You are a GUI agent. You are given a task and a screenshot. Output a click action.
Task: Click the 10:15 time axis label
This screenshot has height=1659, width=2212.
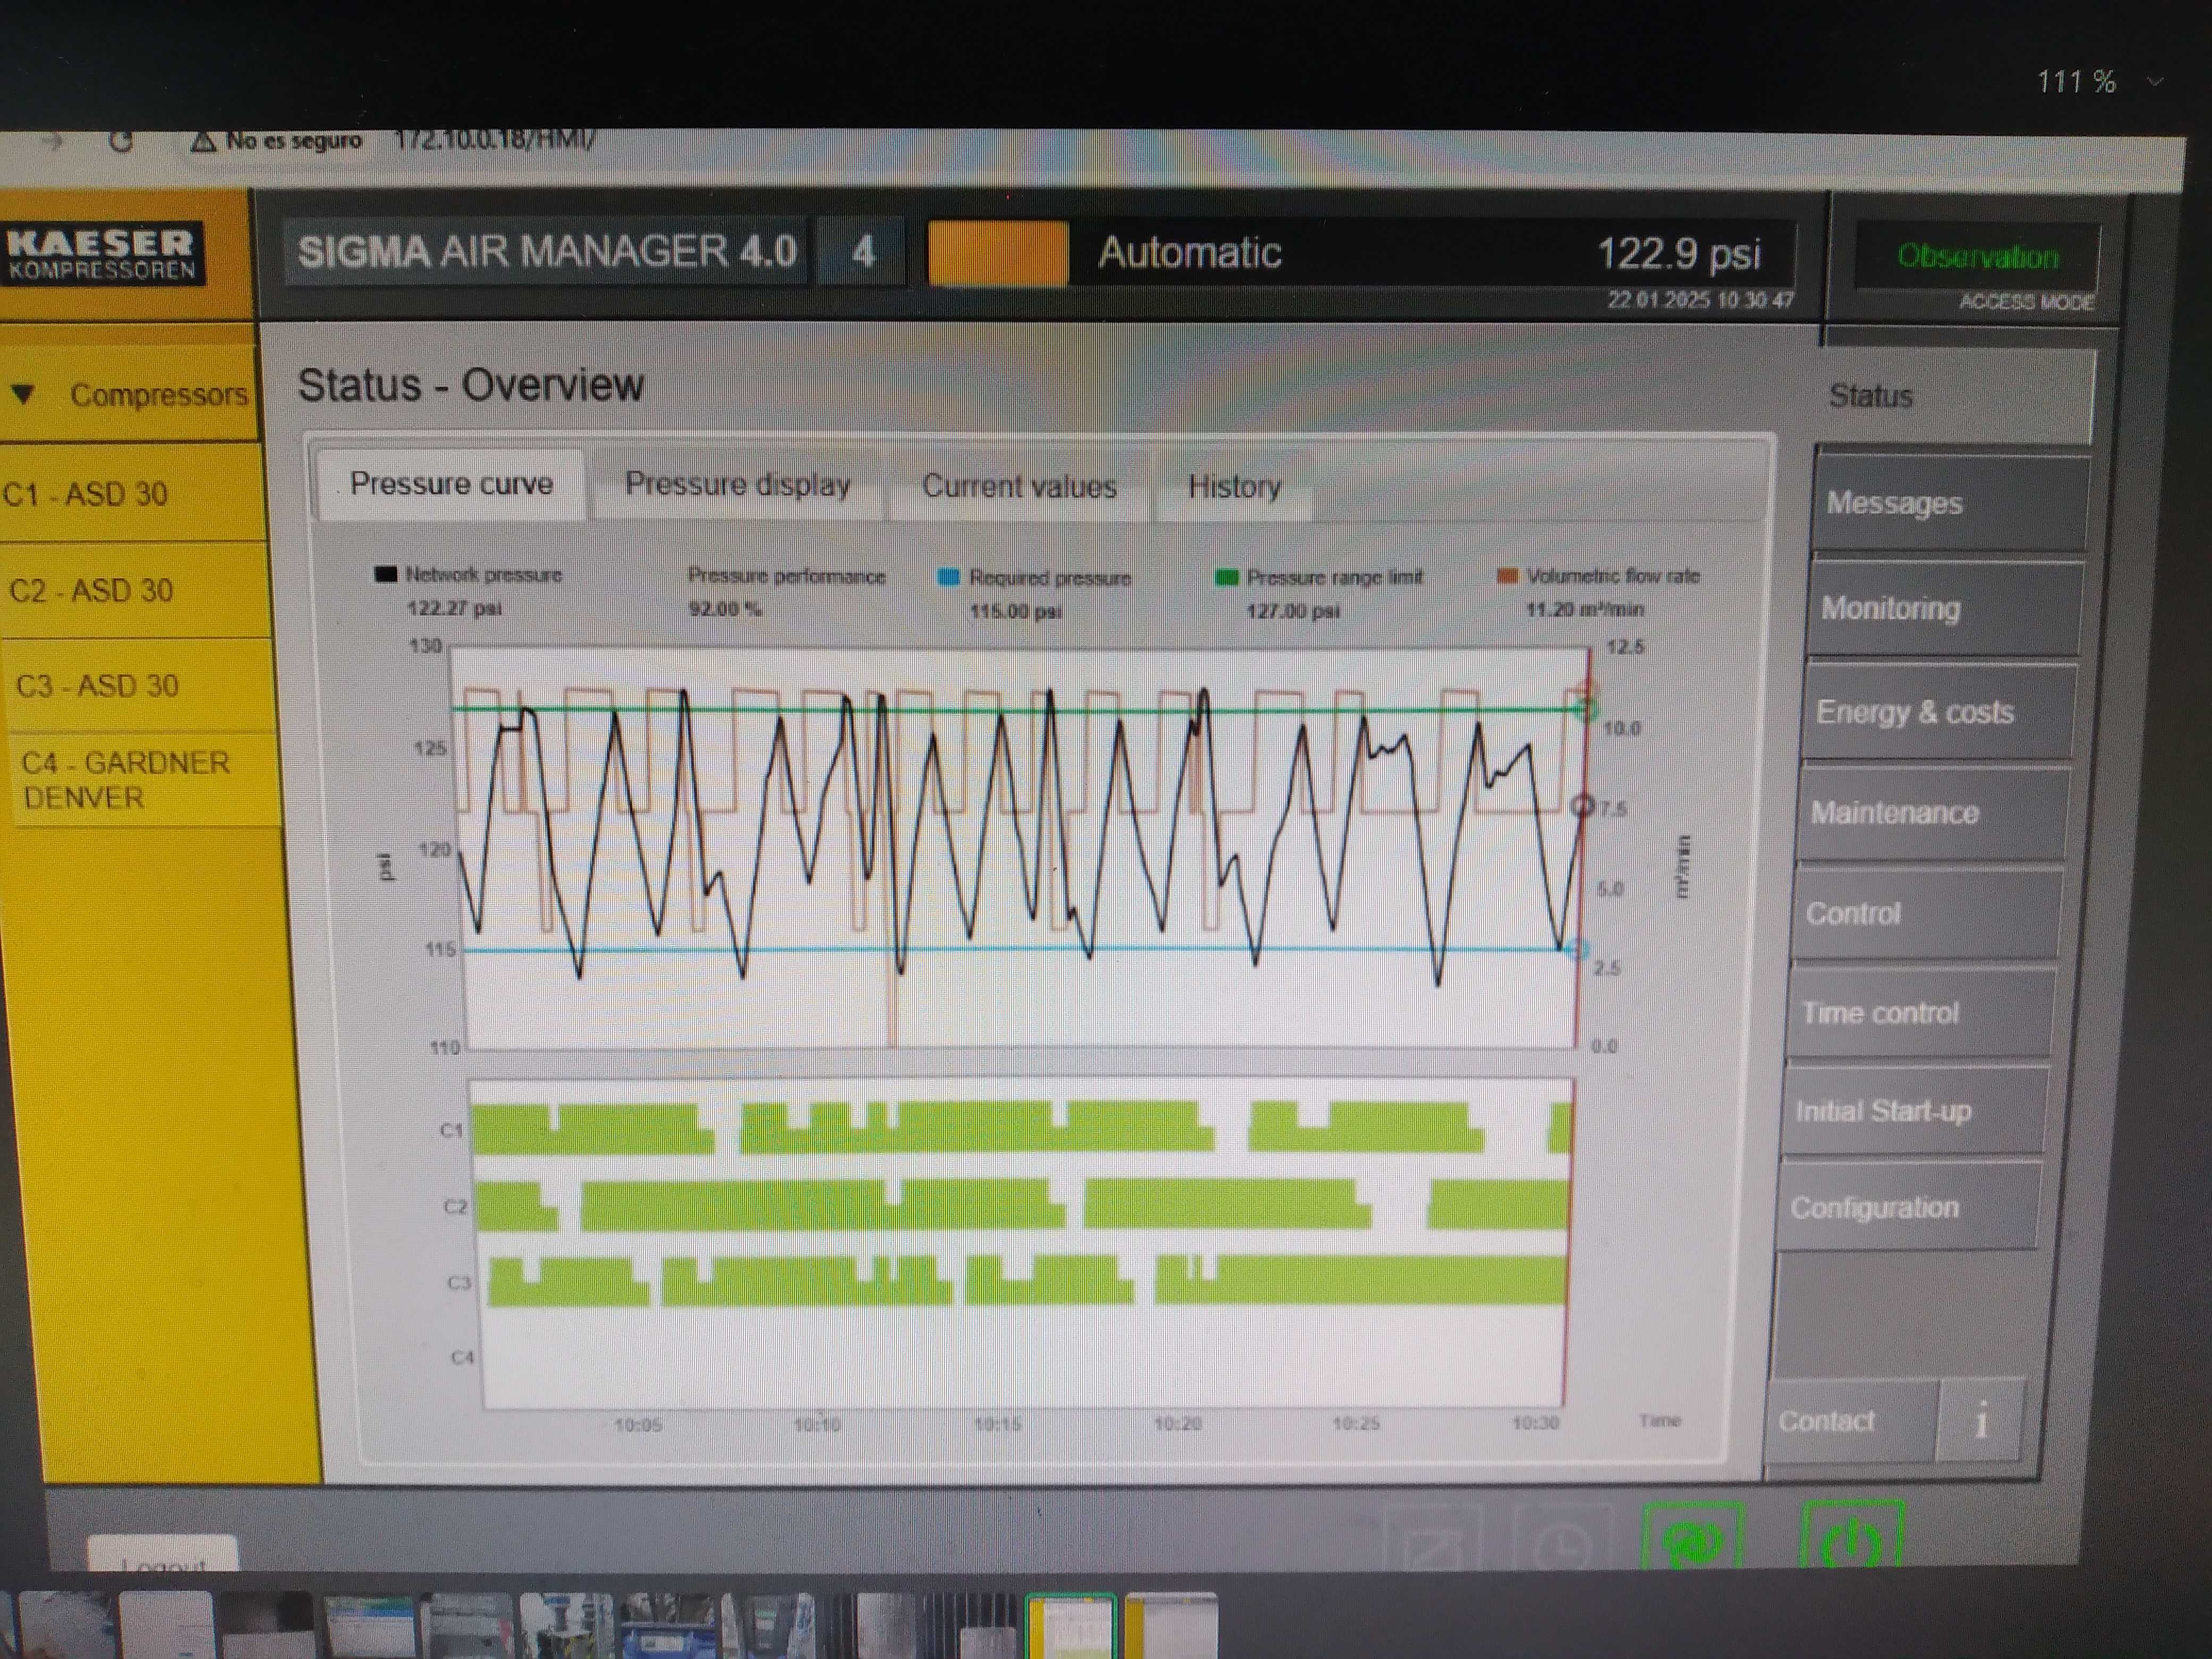tap(997, 1423)
